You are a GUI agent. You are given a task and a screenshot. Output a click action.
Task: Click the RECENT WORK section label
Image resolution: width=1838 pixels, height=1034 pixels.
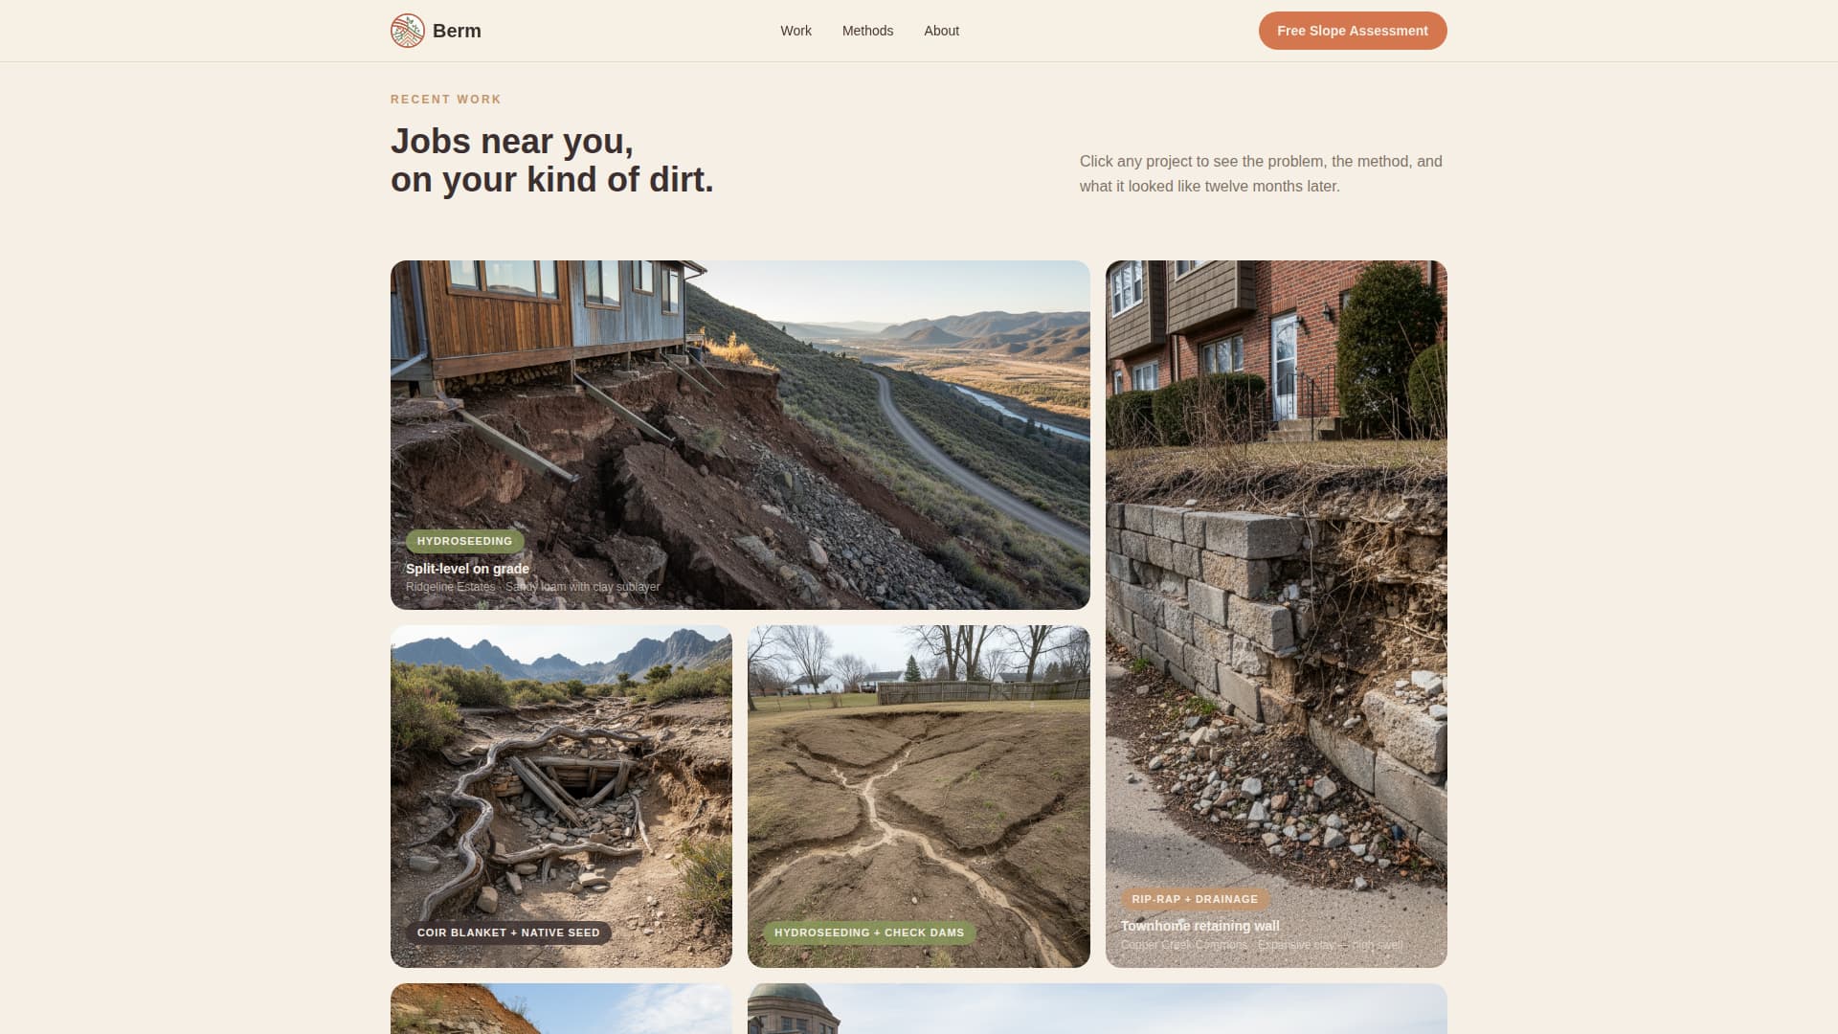(x=445, y=99)
